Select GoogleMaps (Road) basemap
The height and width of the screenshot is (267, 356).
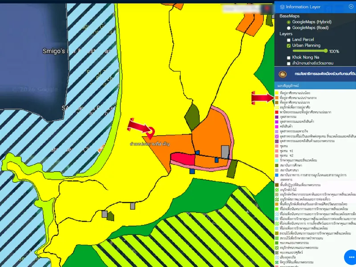[289, 28]
